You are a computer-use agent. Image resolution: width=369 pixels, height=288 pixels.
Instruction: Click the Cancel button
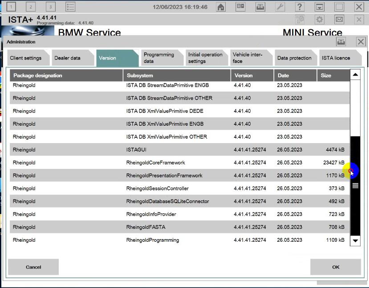point(33,267)
